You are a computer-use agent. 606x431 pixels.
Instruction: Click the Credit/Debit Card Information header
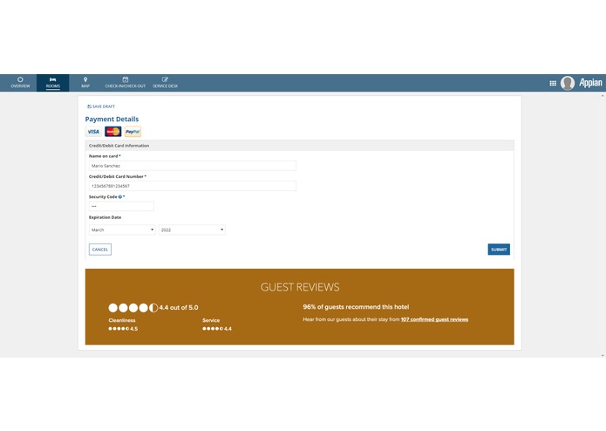click(x=119, y=146)
